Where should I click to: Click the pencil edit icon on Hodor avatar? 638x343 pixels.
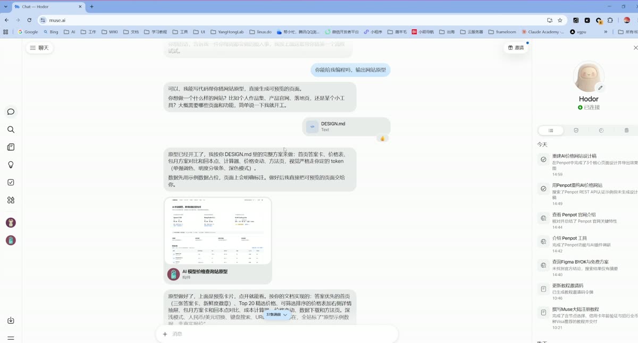[600, 88]
